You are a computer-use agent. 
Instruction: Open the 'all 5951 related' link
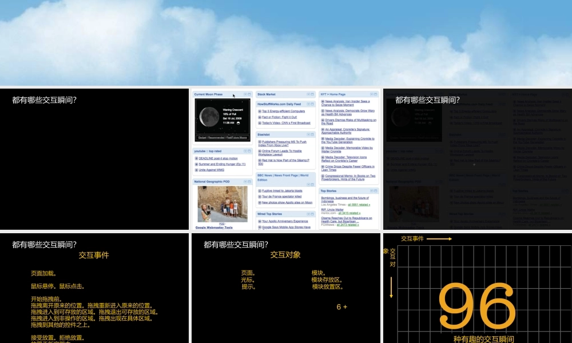(359, 205)
